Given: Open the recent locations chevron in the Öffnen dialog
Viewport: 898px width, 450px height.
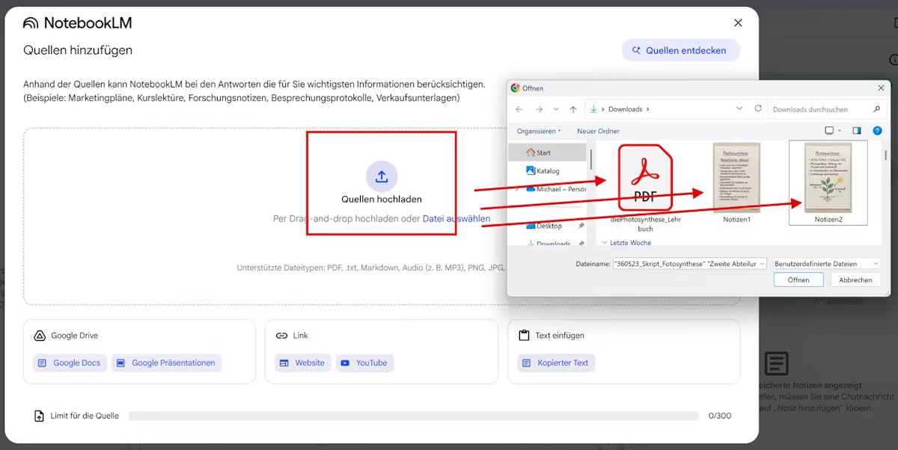Looking at the screenshot, I should (x=555, y=109).
